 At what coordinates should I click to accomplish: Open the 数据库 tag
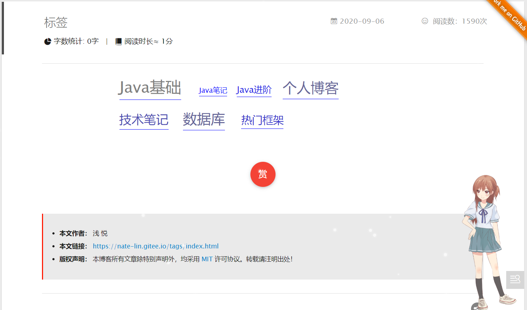pyautogui.click(x=204, y=120)
